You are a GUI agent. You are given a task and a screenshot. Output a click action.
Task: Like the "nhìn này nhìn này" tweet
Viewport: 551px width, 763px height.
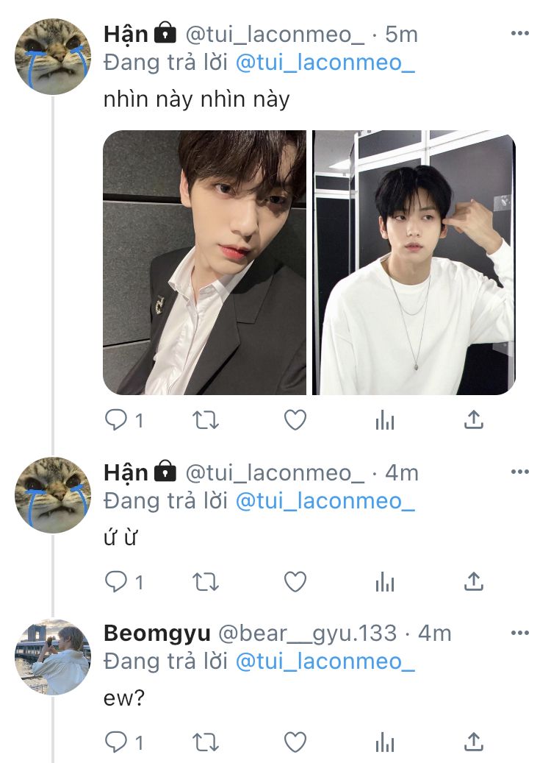(295, 420)
